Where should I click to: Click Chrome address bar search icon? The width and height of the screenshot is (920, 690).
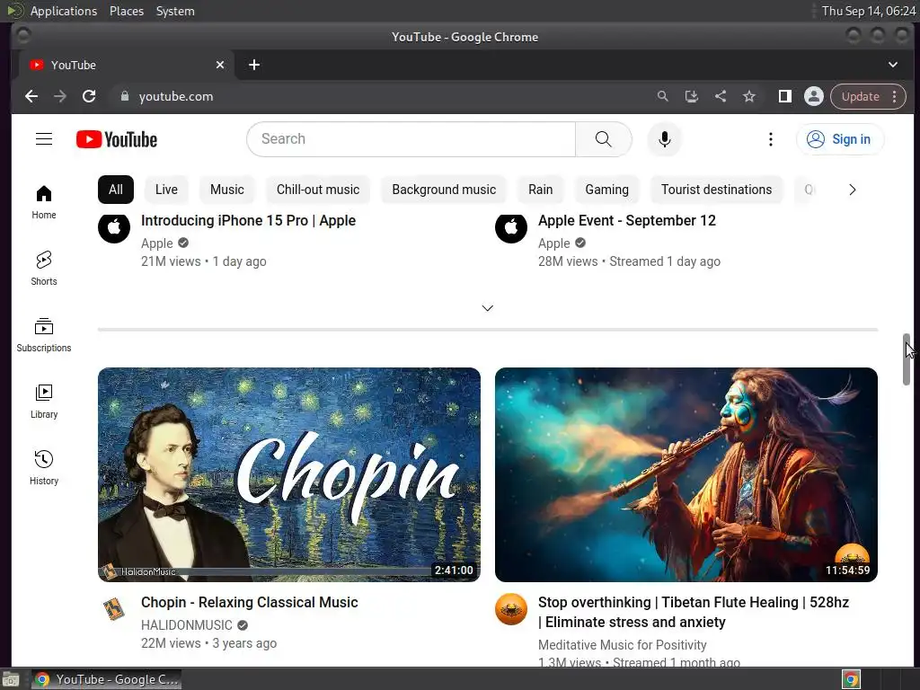tap(662, 96)
